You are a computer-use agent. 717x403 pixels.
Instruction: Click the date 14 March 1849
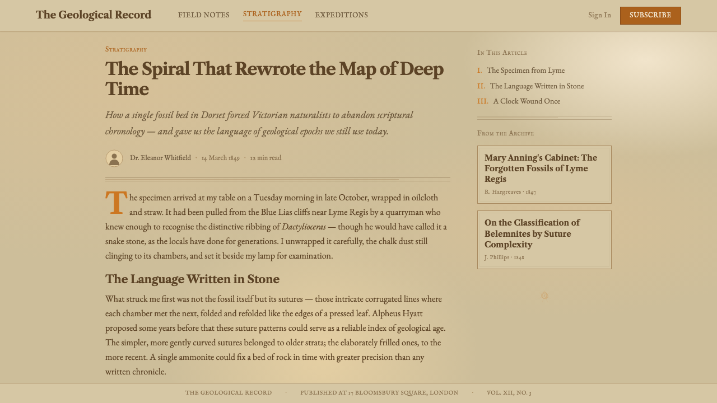point(221,158)
